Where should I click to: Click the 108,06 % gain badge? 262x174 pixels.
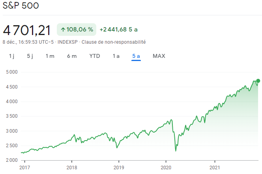coord(77,30)
